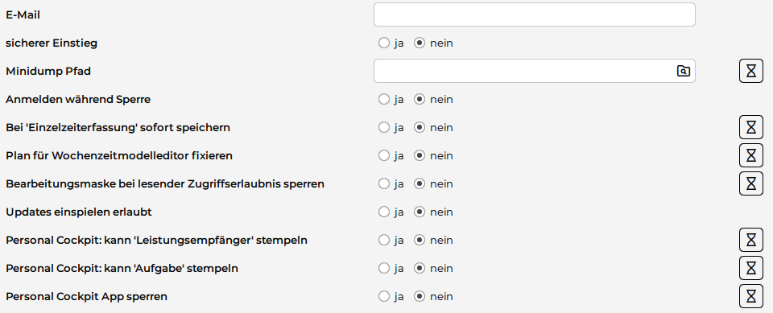773x313 pixels.
Task: Click hourglass icon for Personal Cockpit App sperren
Action: pyautogui.click(x=750, y=296)
